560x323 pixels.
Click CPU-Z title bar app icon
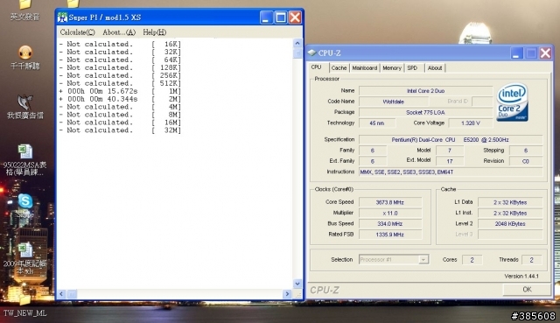pos(312,53)
